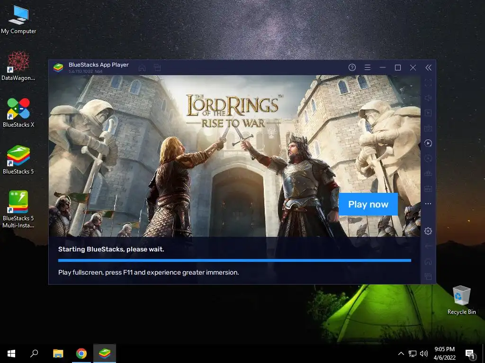Open the notification action center

tap(470, 354)
